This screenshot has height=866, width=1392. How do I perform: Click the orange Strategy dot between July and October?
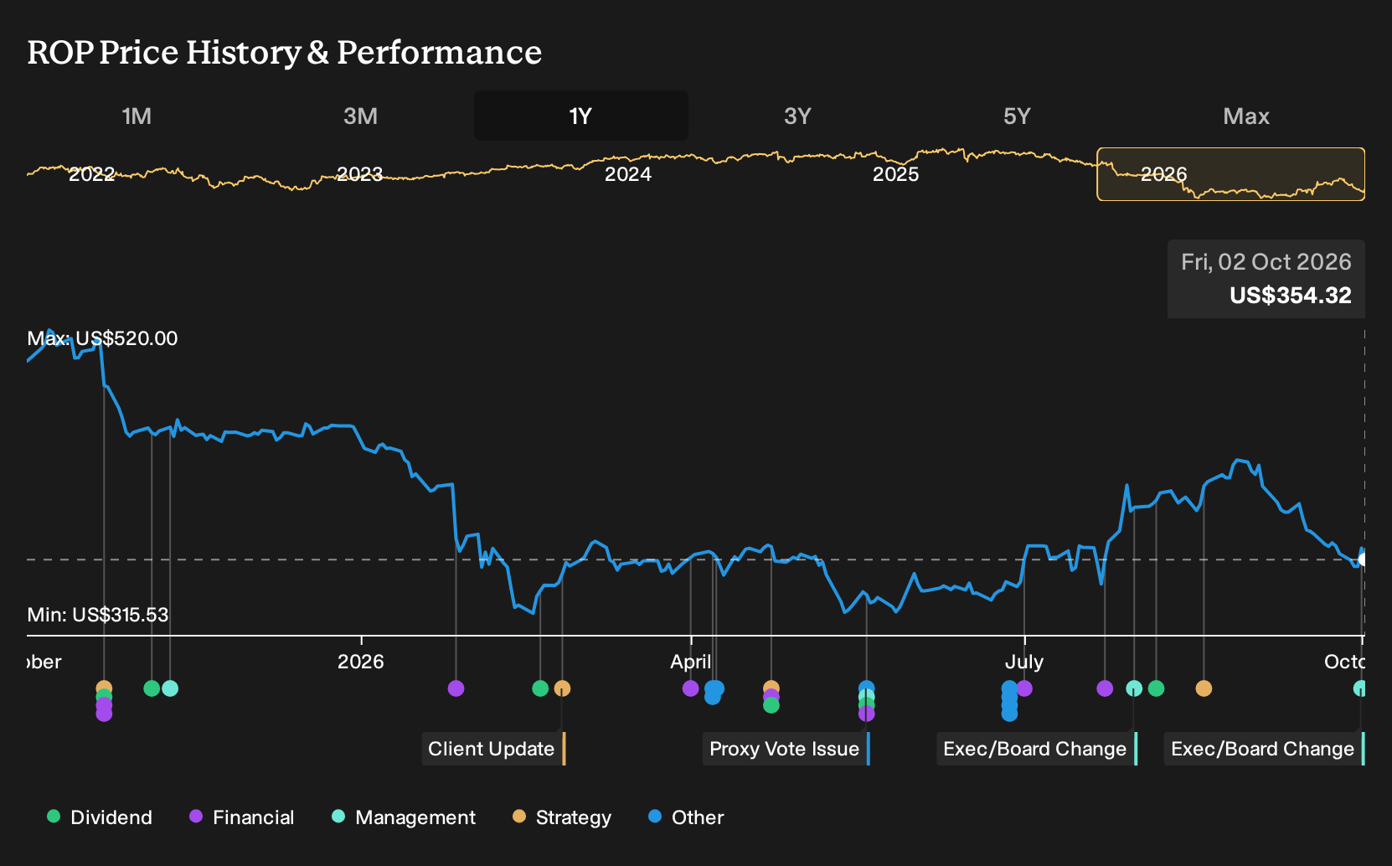[x=1204, y=688]
